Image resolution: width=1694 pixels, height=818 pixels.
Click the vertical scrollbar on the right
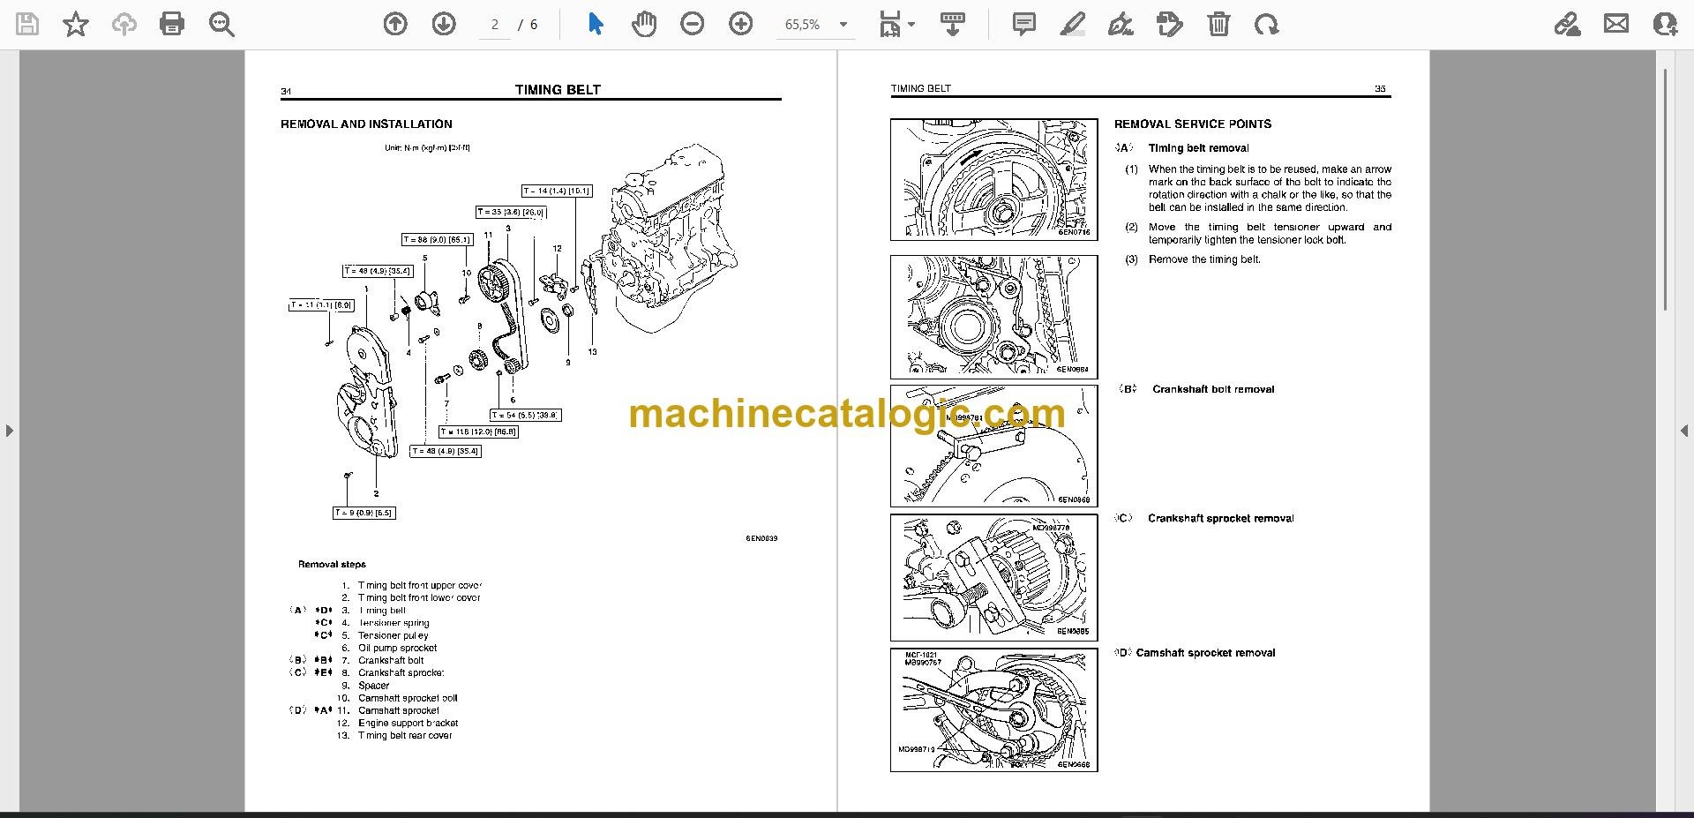(x=1665, y=190)
